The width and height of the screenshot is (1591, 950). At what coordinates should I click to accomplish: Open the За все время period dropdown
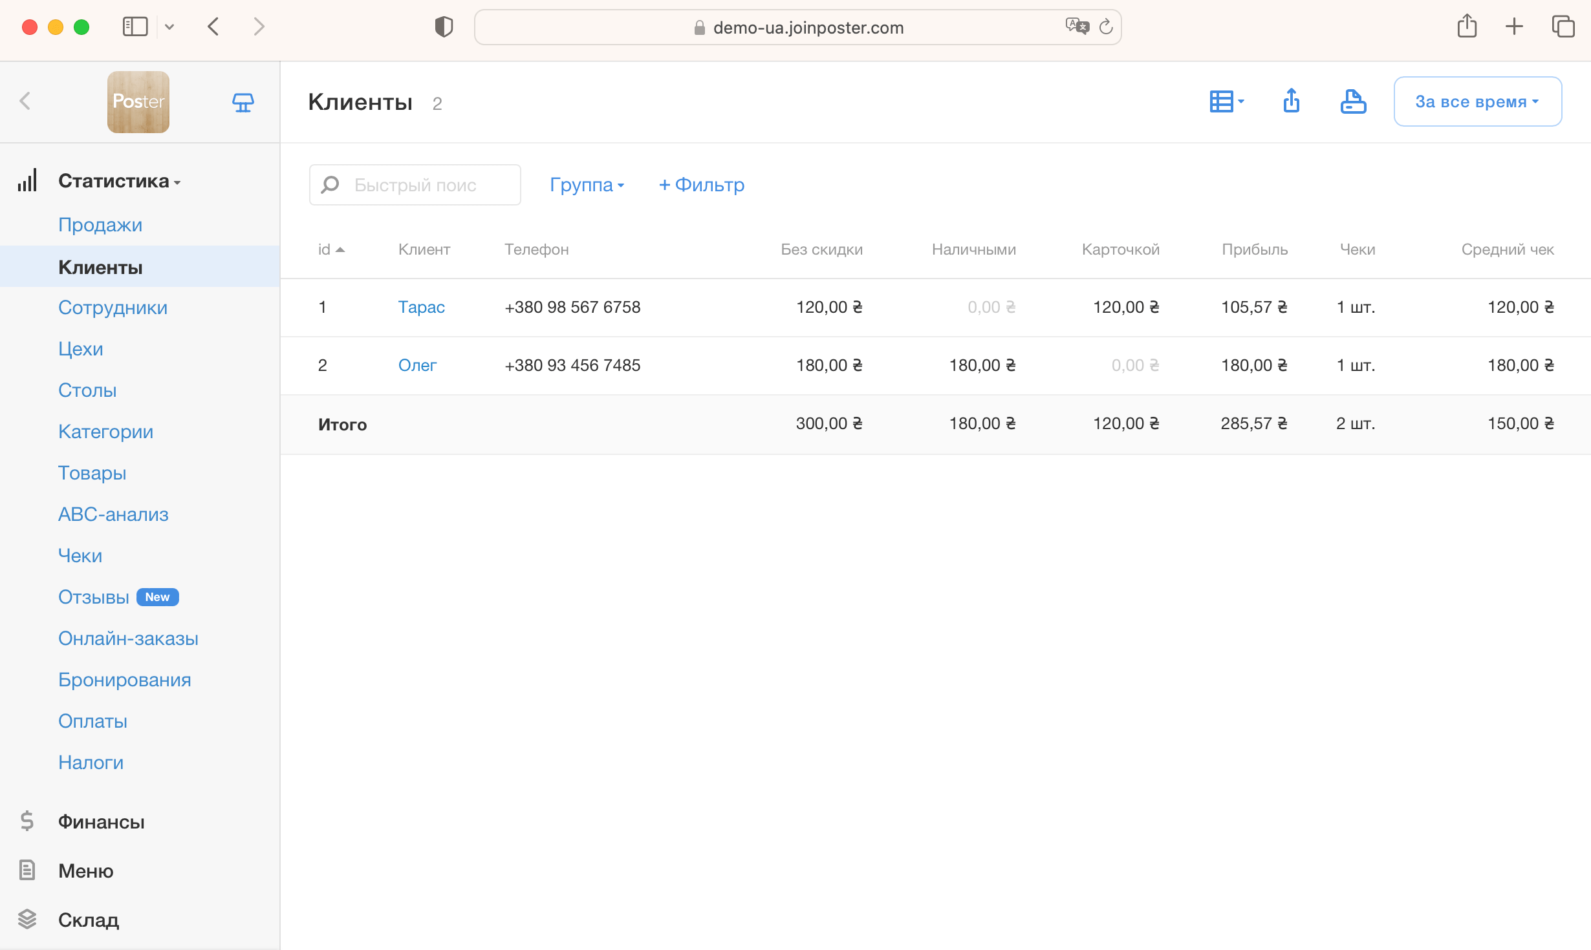tap(1477, 101)
